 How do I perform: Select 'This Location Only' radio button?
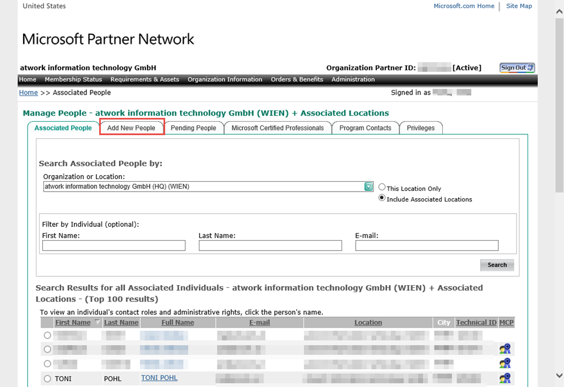tap(382, 187)
